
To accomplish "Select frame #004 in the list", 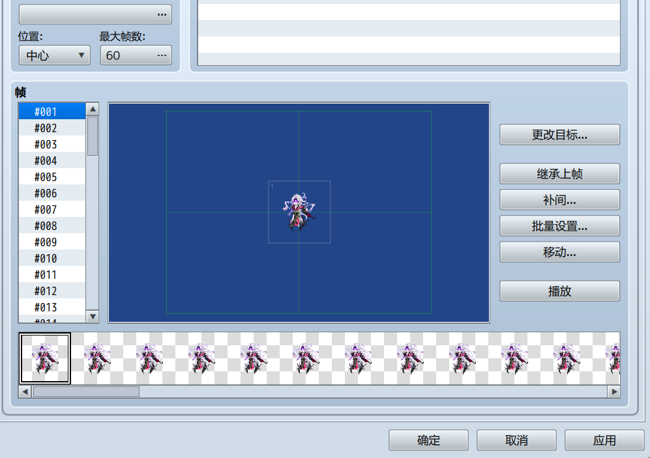I will point(52,161).
